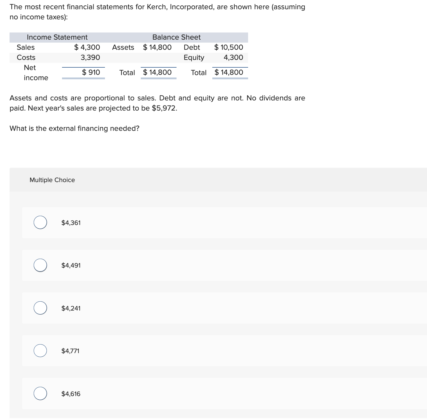Click the $4,771 answer label text

(x=70, y=351)
